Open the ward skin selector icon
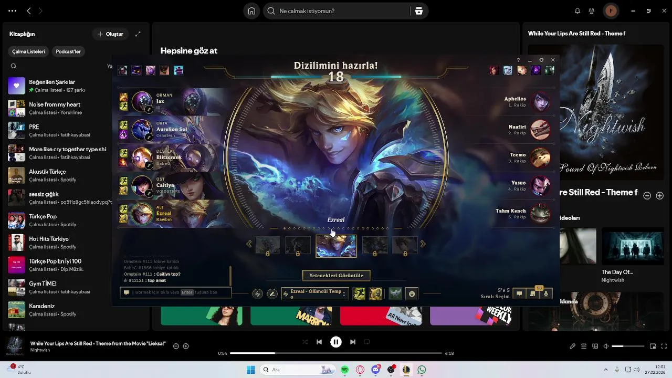The width and height of the screenshot is (672, 378). [x=395, y=294]
